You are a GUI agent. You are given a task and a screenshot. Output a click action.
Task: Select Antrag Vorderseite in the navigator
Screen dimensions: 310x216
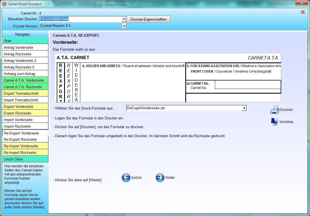tap(25, 47)
